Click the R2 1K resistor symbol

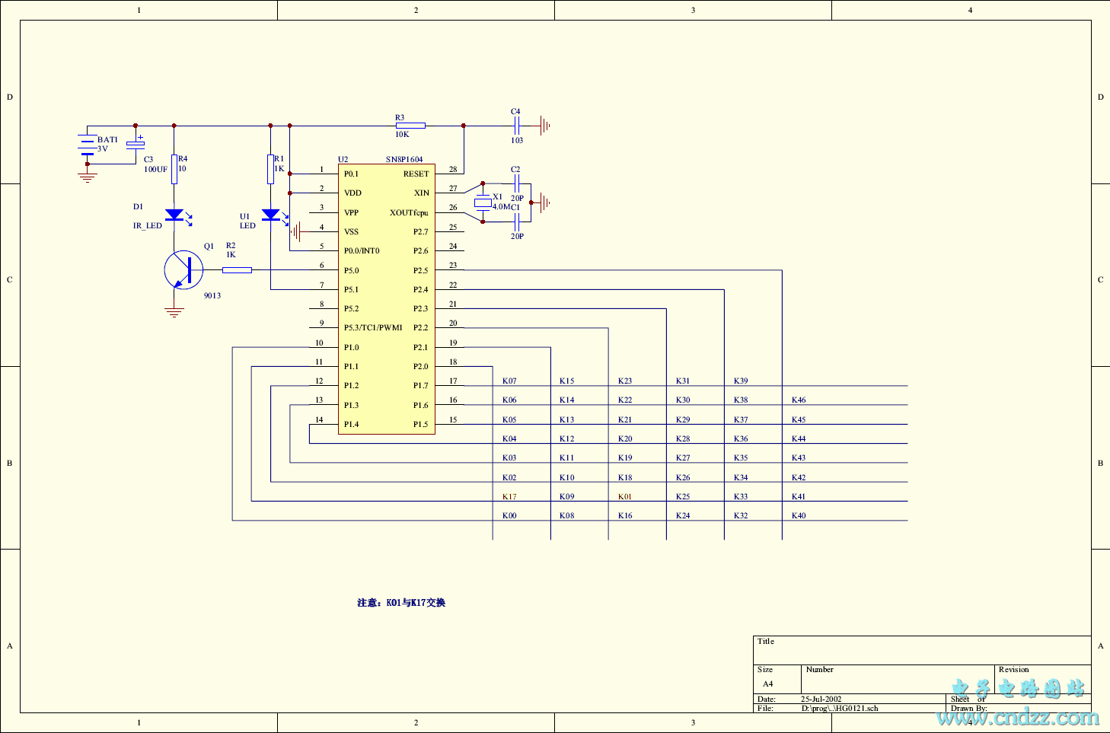(x=237, y=269)
